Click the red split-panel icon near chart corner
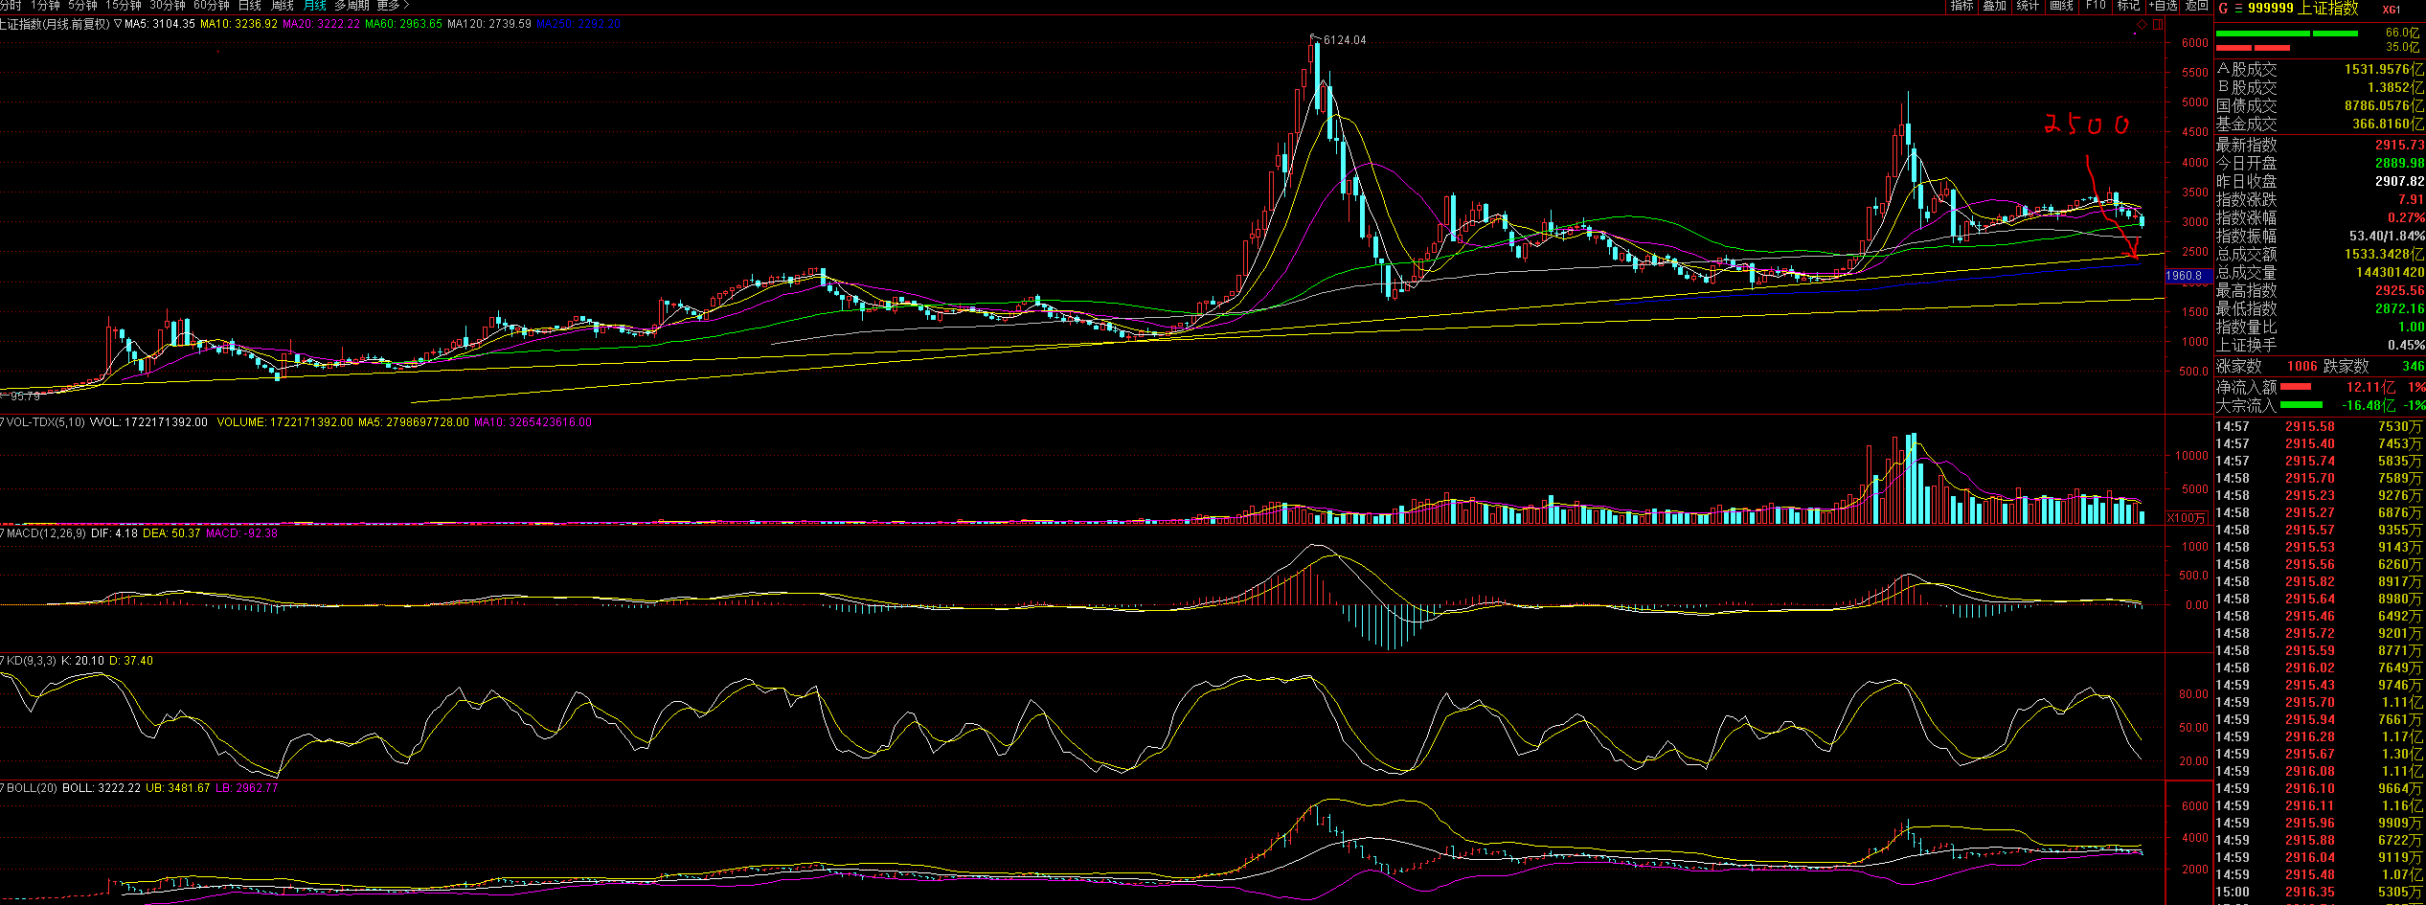Image resolution: width=2426 pixels, height=905 pixels. tap(2157, 25)
